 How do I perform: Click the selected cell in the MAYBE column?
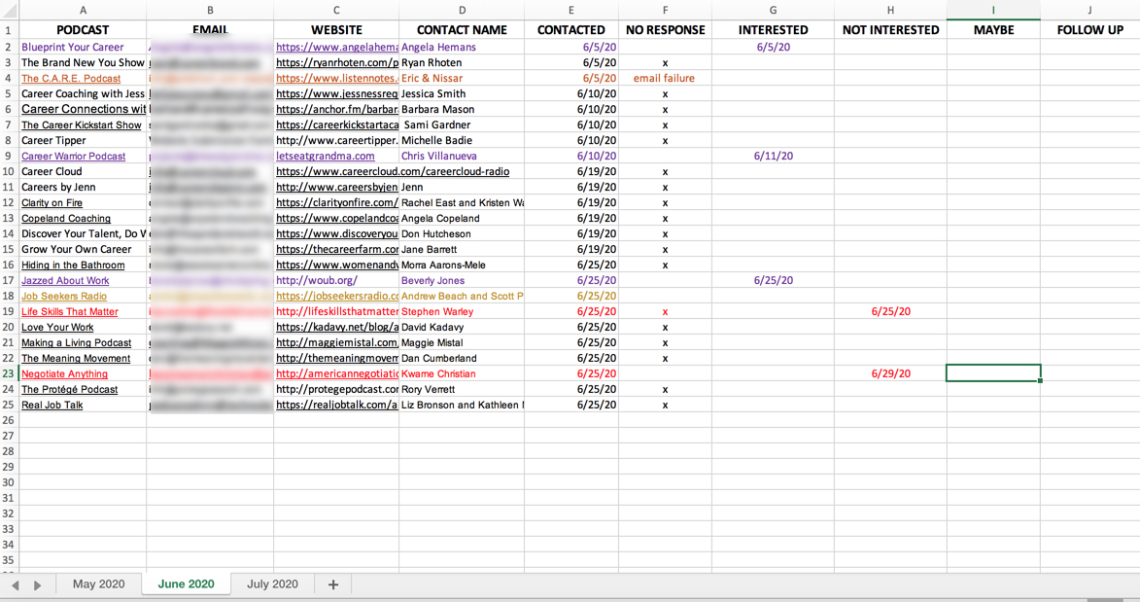[x=993, y=373]
